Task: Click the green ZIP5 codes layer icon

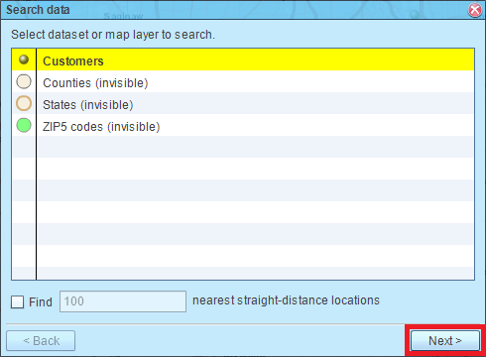Action: tap(24, 125)
